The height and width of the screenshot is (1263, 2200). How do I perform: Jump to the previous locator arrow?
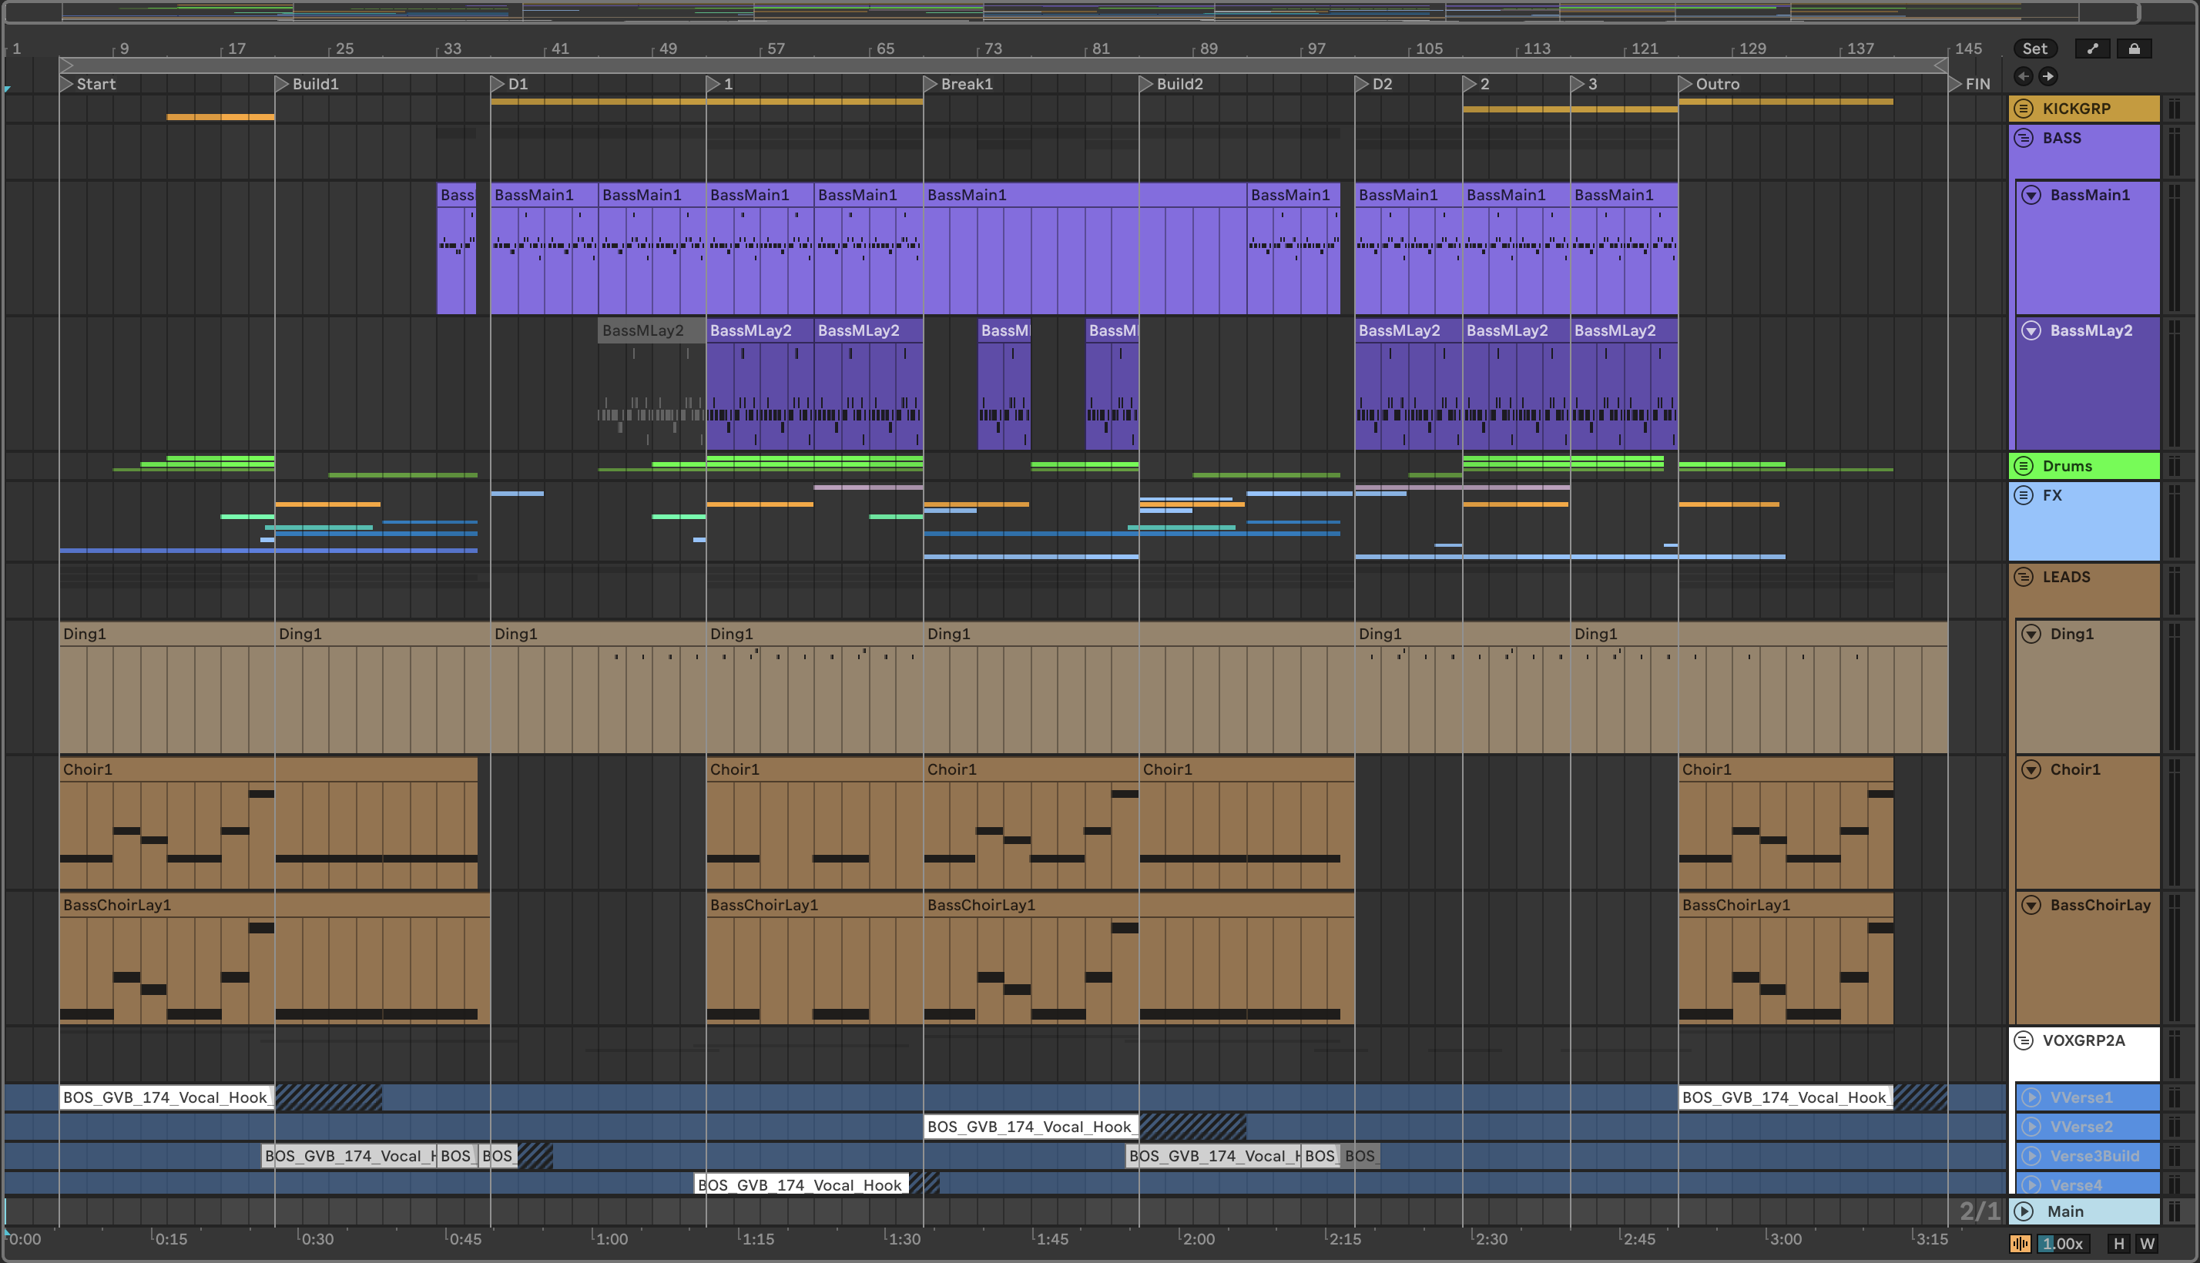pyautogui.click(x=2023, y=76)
